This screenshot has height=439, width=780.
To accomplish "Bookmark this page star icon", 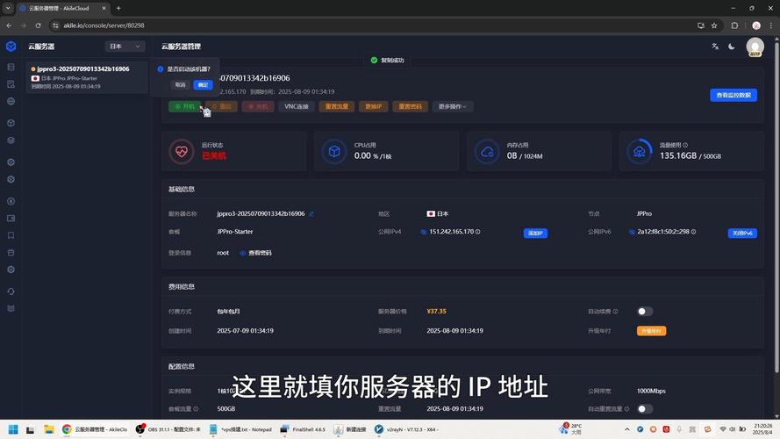I will tap(714, 25).
